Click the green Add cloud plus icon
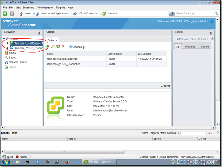The image size is (222, 167). coord(48,46)
